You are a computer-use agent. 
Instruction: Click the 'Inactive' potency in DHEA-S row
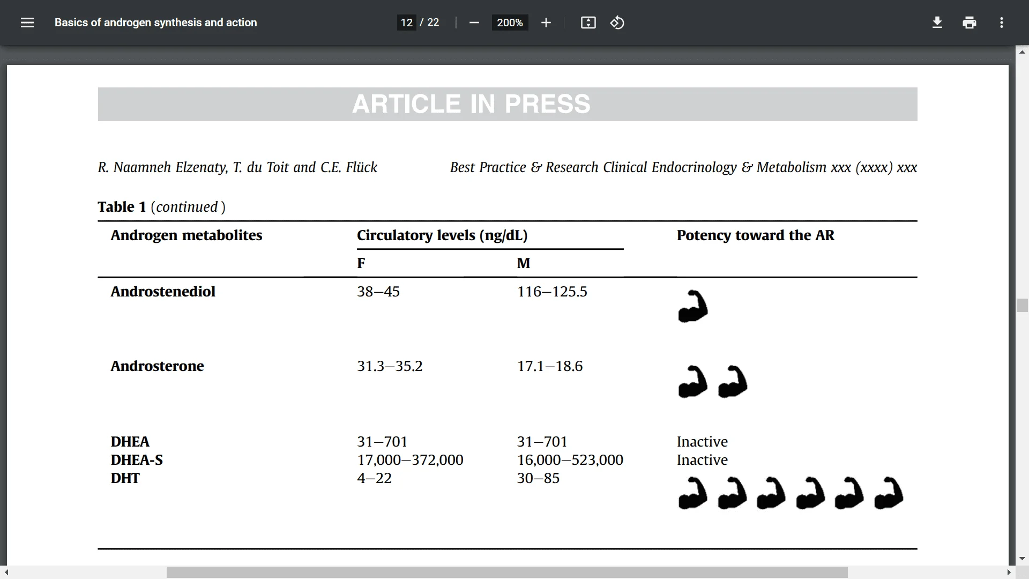tap(702, 460)
